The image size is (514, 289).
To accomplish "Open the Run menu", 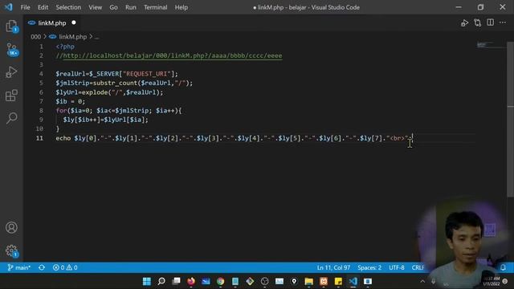I will pyautogui.click(x=130, y=7).
